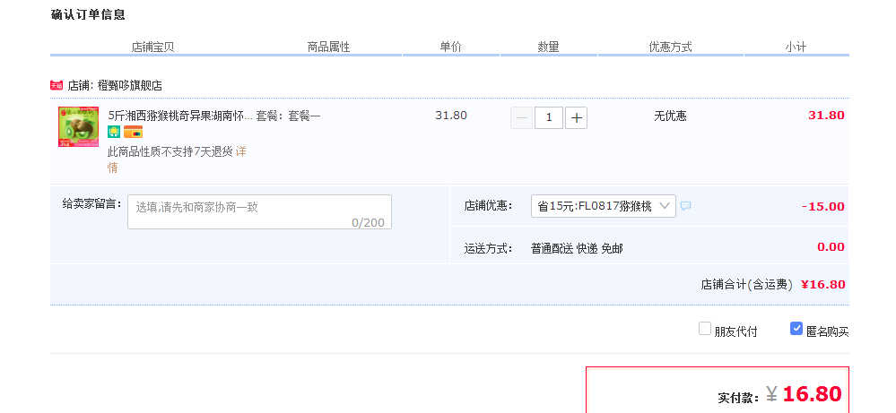The width and height of the screenshot is (896, 413).
Task: Open the 店铺优惠 coupon dropdown
Action: tap(604, 206)
